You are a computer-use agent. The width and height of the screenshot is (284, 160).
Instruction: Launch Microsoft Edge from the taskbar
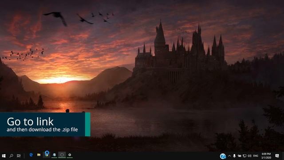pos(31,155)
